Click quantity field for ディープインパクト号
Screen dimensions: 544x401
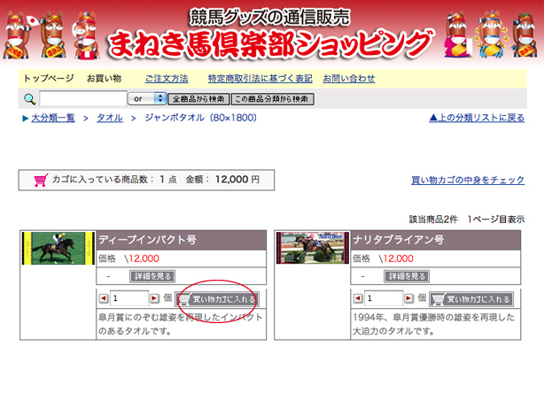(129, 298)
